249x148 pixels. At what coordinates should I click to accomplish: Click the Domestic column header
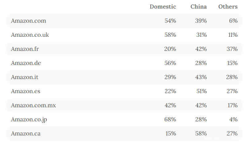[x=163, y=7]
